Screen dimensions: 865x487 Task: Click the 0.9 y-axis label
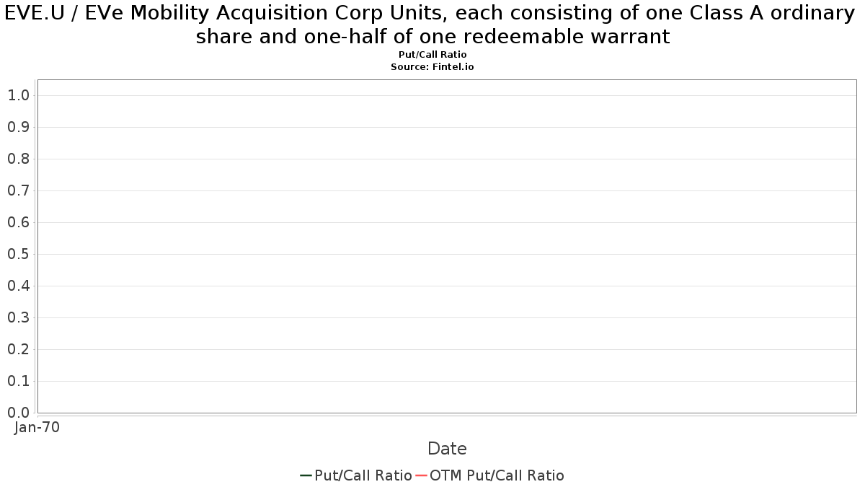[18, 127]
